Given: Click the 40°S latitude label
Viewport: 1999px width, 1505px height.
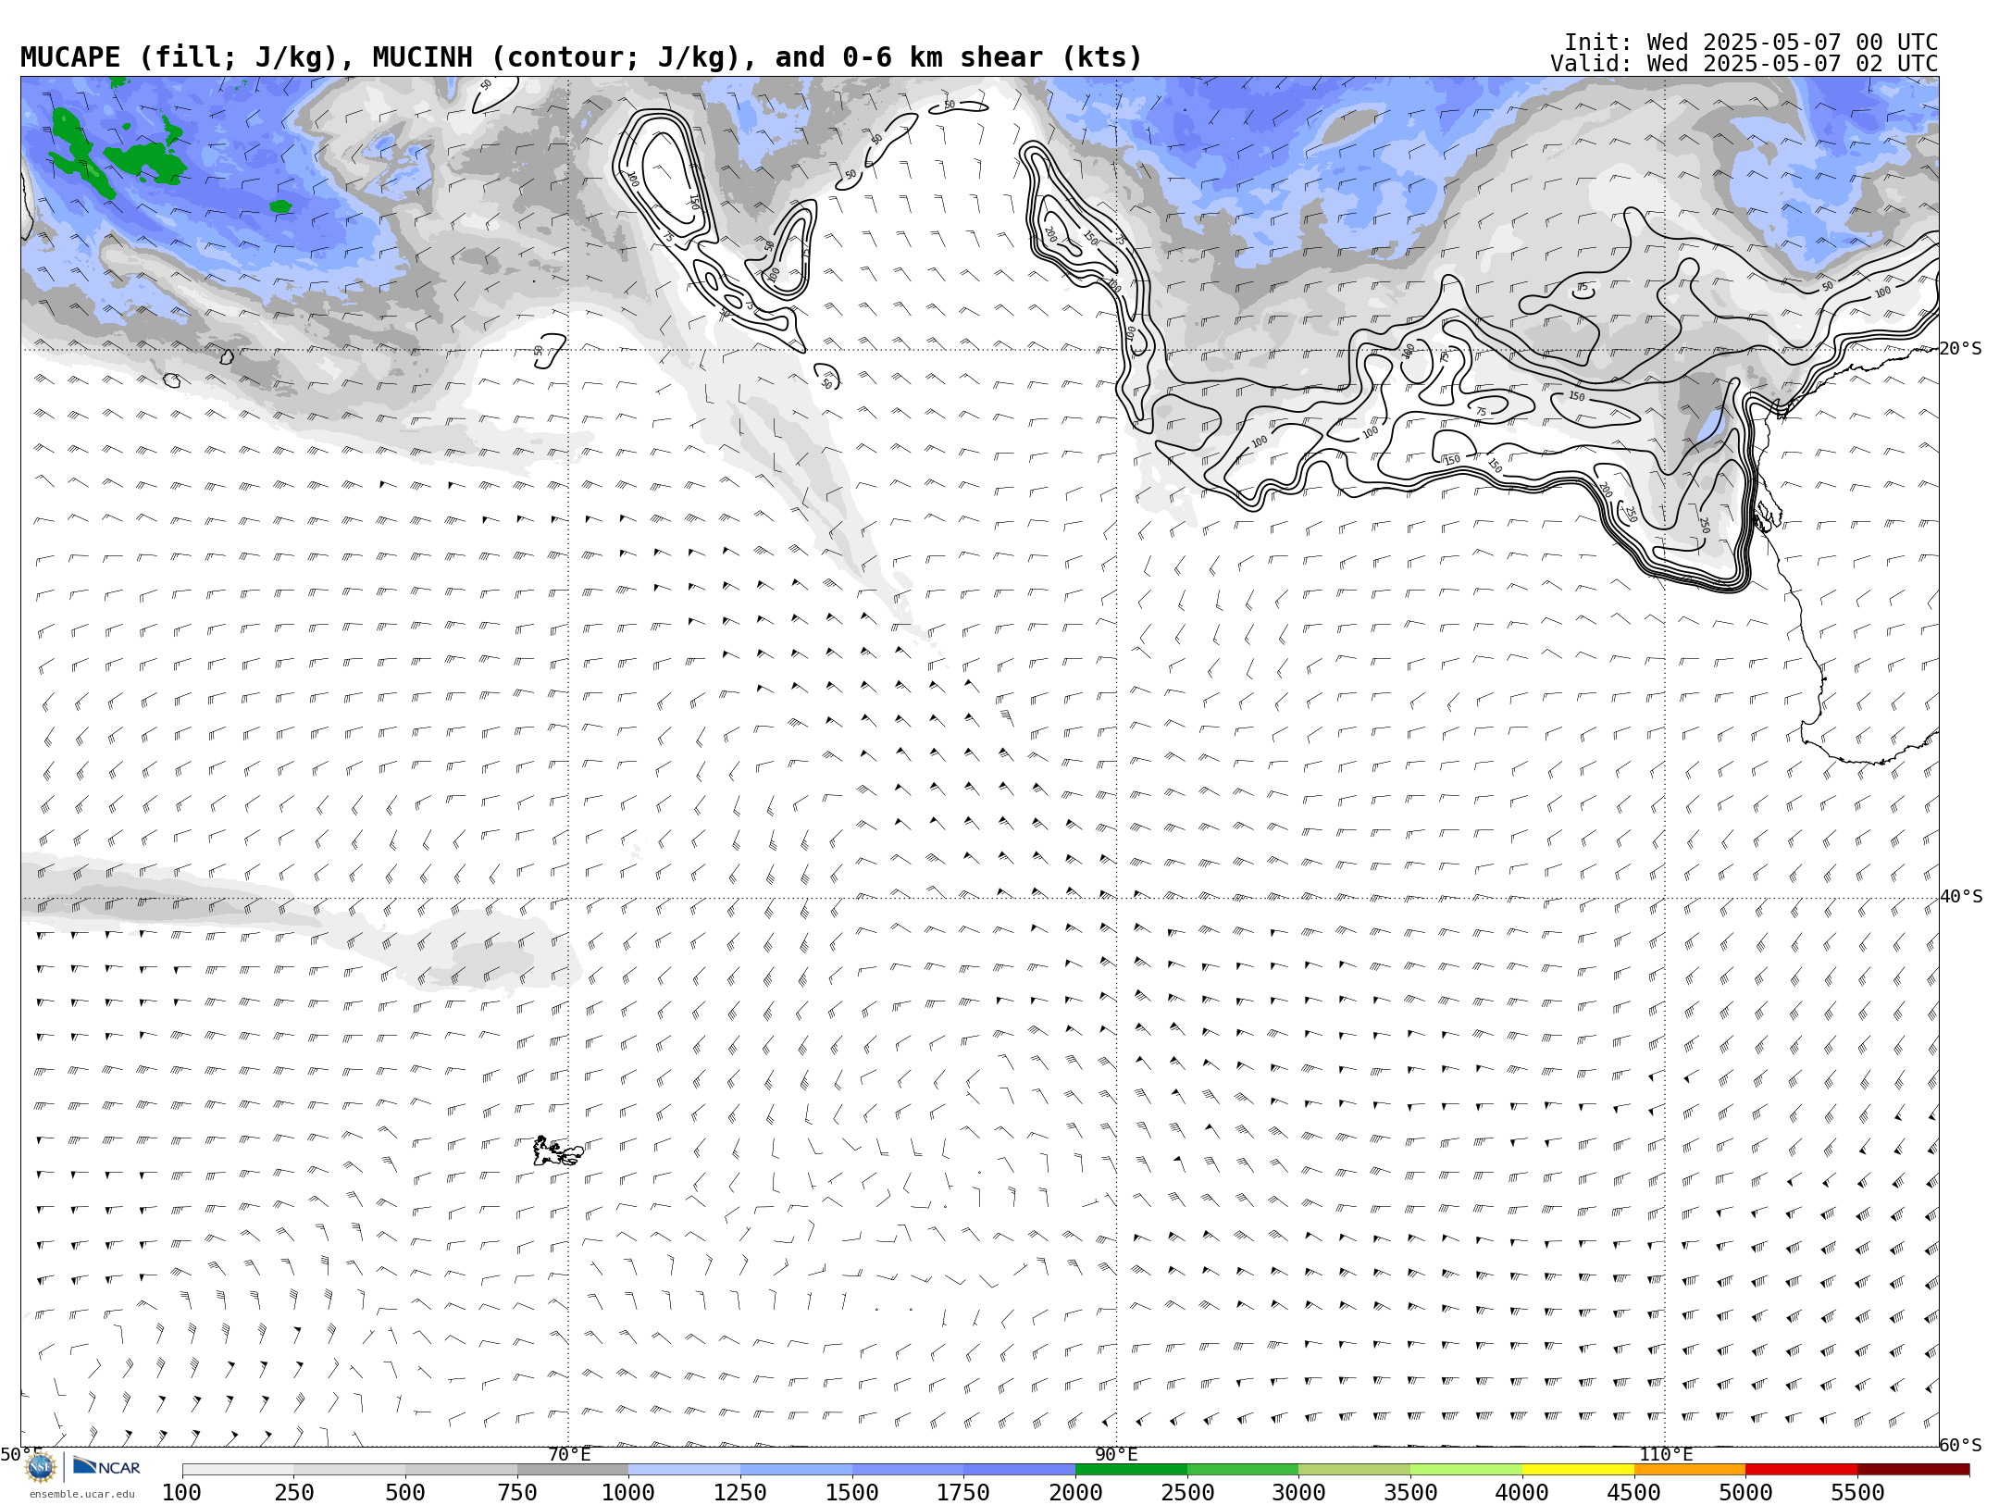Looking at the screenshot, I should pos(1961,897).
